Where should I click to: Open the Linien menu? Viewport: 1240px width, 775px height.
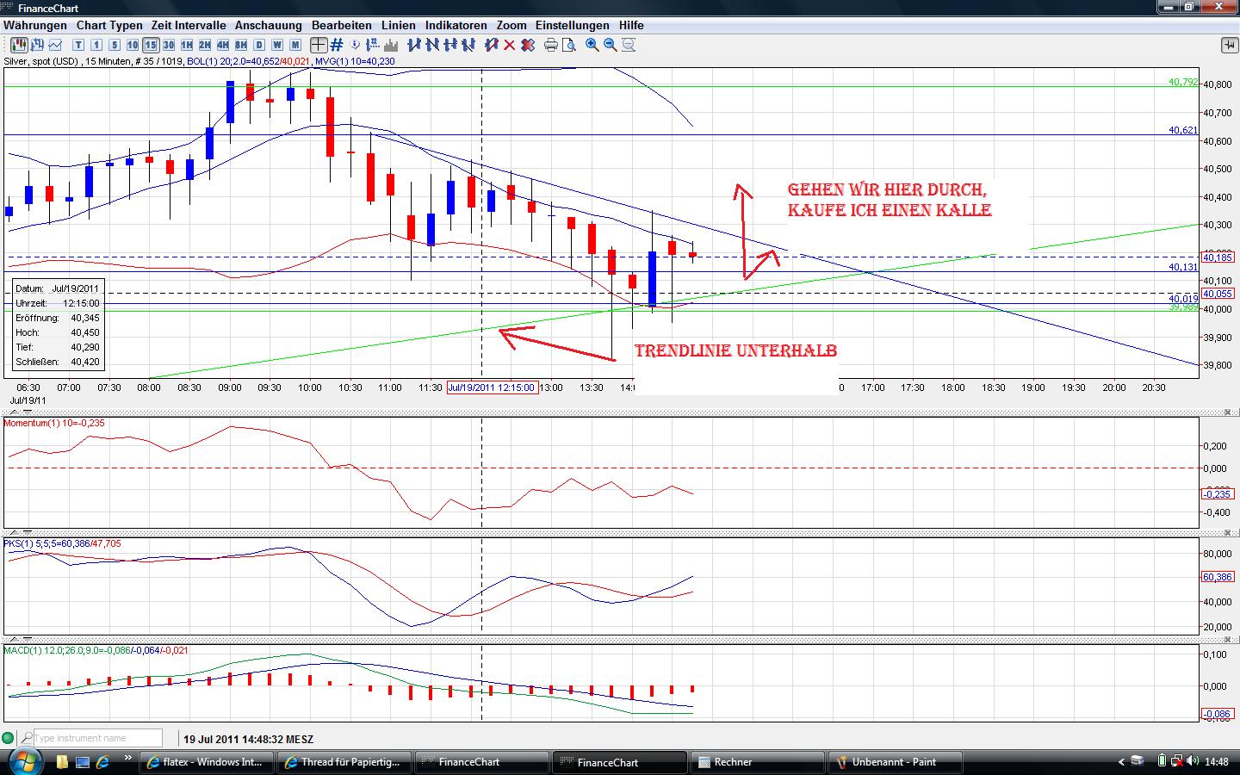tap(399, 25)
